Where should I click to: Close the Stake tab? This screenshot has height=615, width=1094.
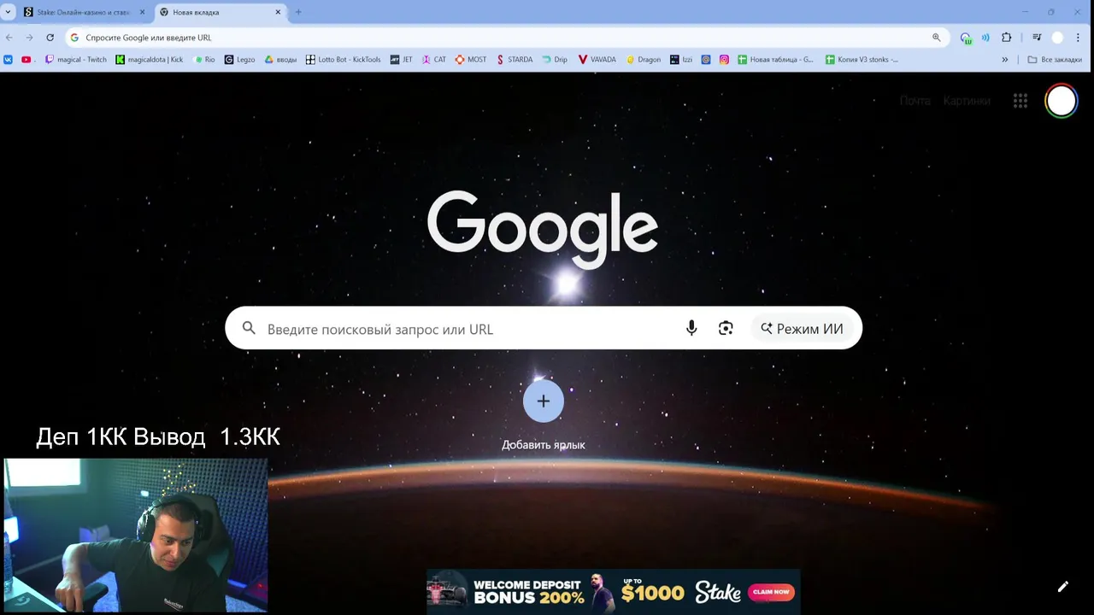coord(142,12)
